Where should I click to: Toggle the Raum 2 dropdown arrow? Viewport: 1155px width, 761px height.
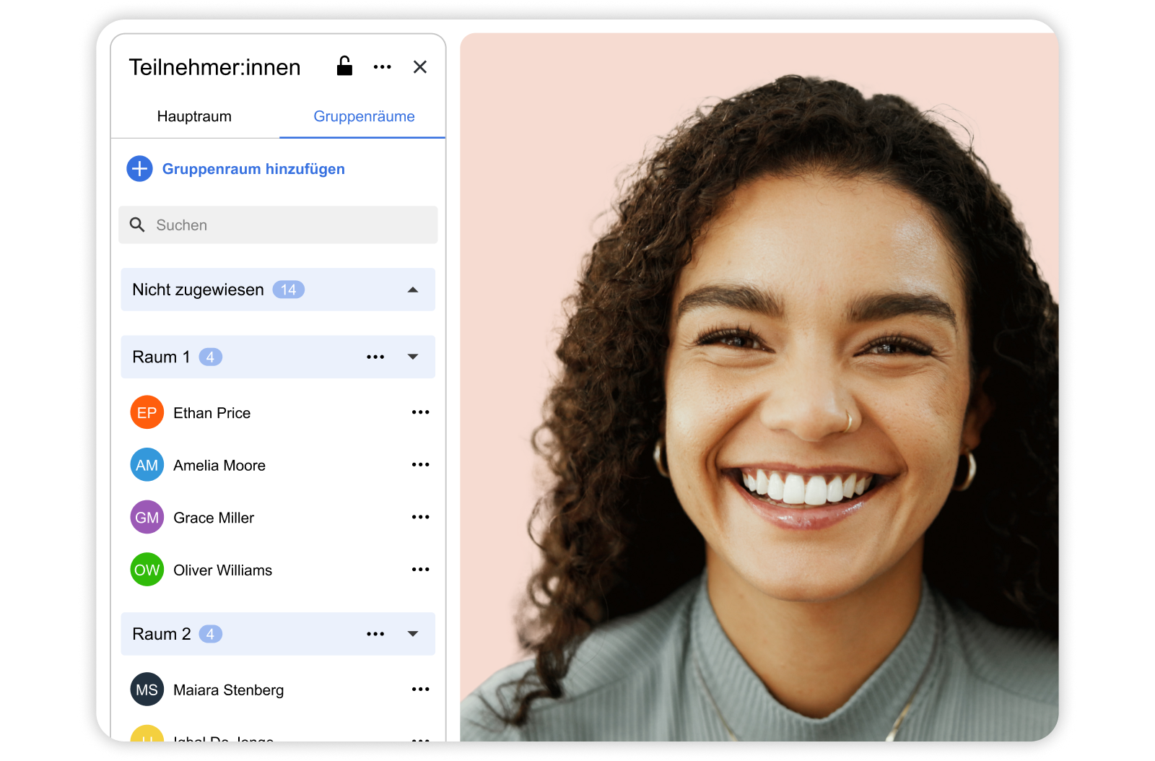[x=413, y=634]
